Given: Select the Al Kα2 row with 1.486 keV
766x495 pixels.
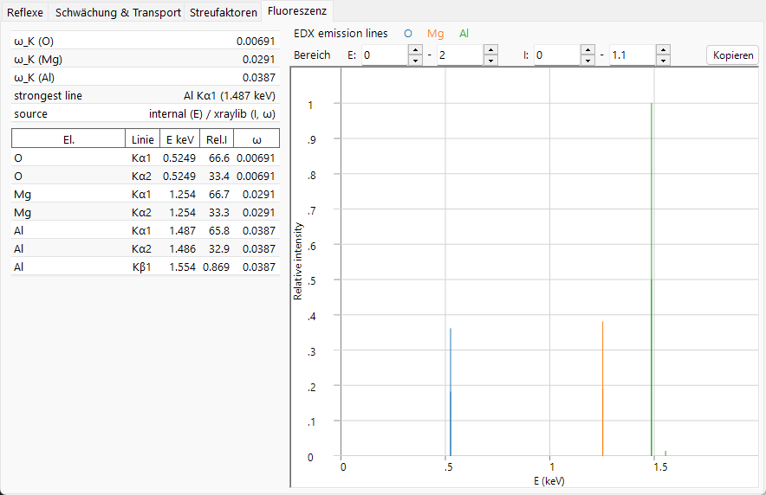Looking at the screenshot, I should coord(145,248).
